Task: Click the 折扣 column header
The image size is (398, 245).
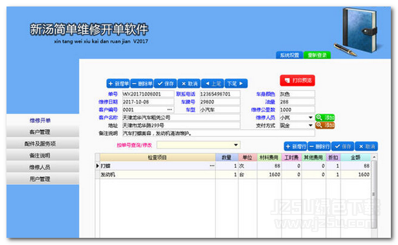Action: click(x=333, y=157)
